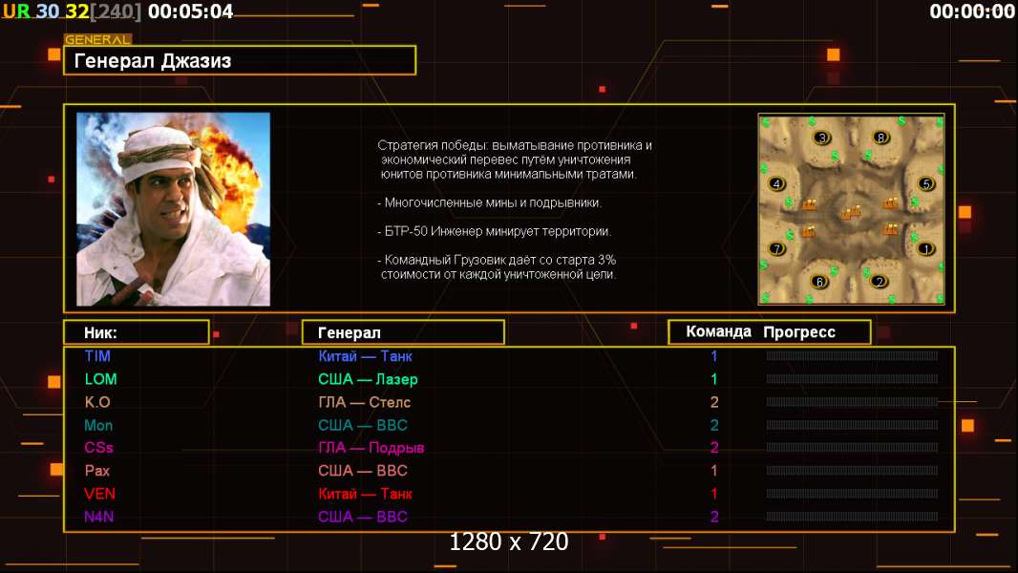This screenshot has width=1018, height=573.
Task: Click N4N's general 'США — ВВС'
Action: click(363, 518)
